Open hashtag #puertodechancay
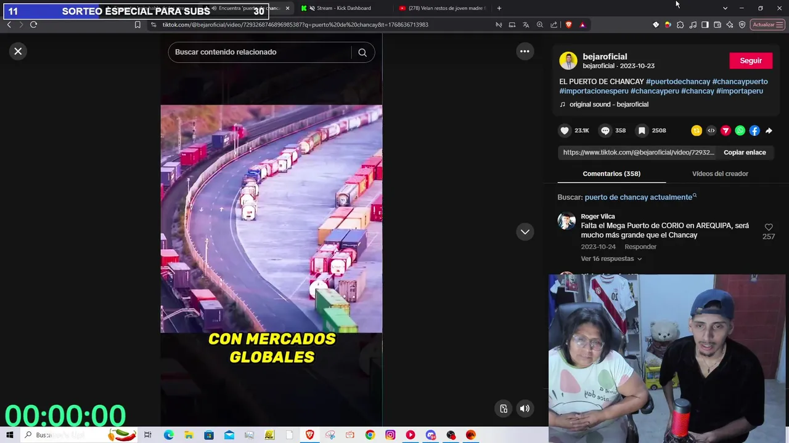 678,82
